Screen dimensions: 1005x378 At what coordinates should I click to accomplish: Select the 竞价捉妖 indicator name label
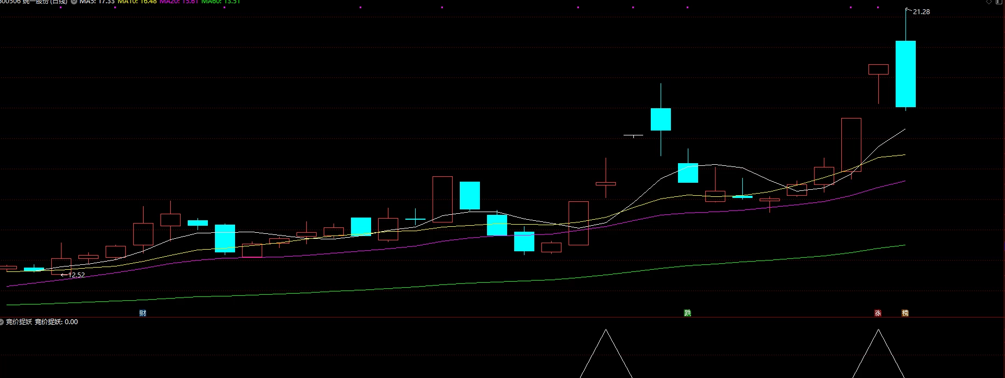click(x=19, y=322)
